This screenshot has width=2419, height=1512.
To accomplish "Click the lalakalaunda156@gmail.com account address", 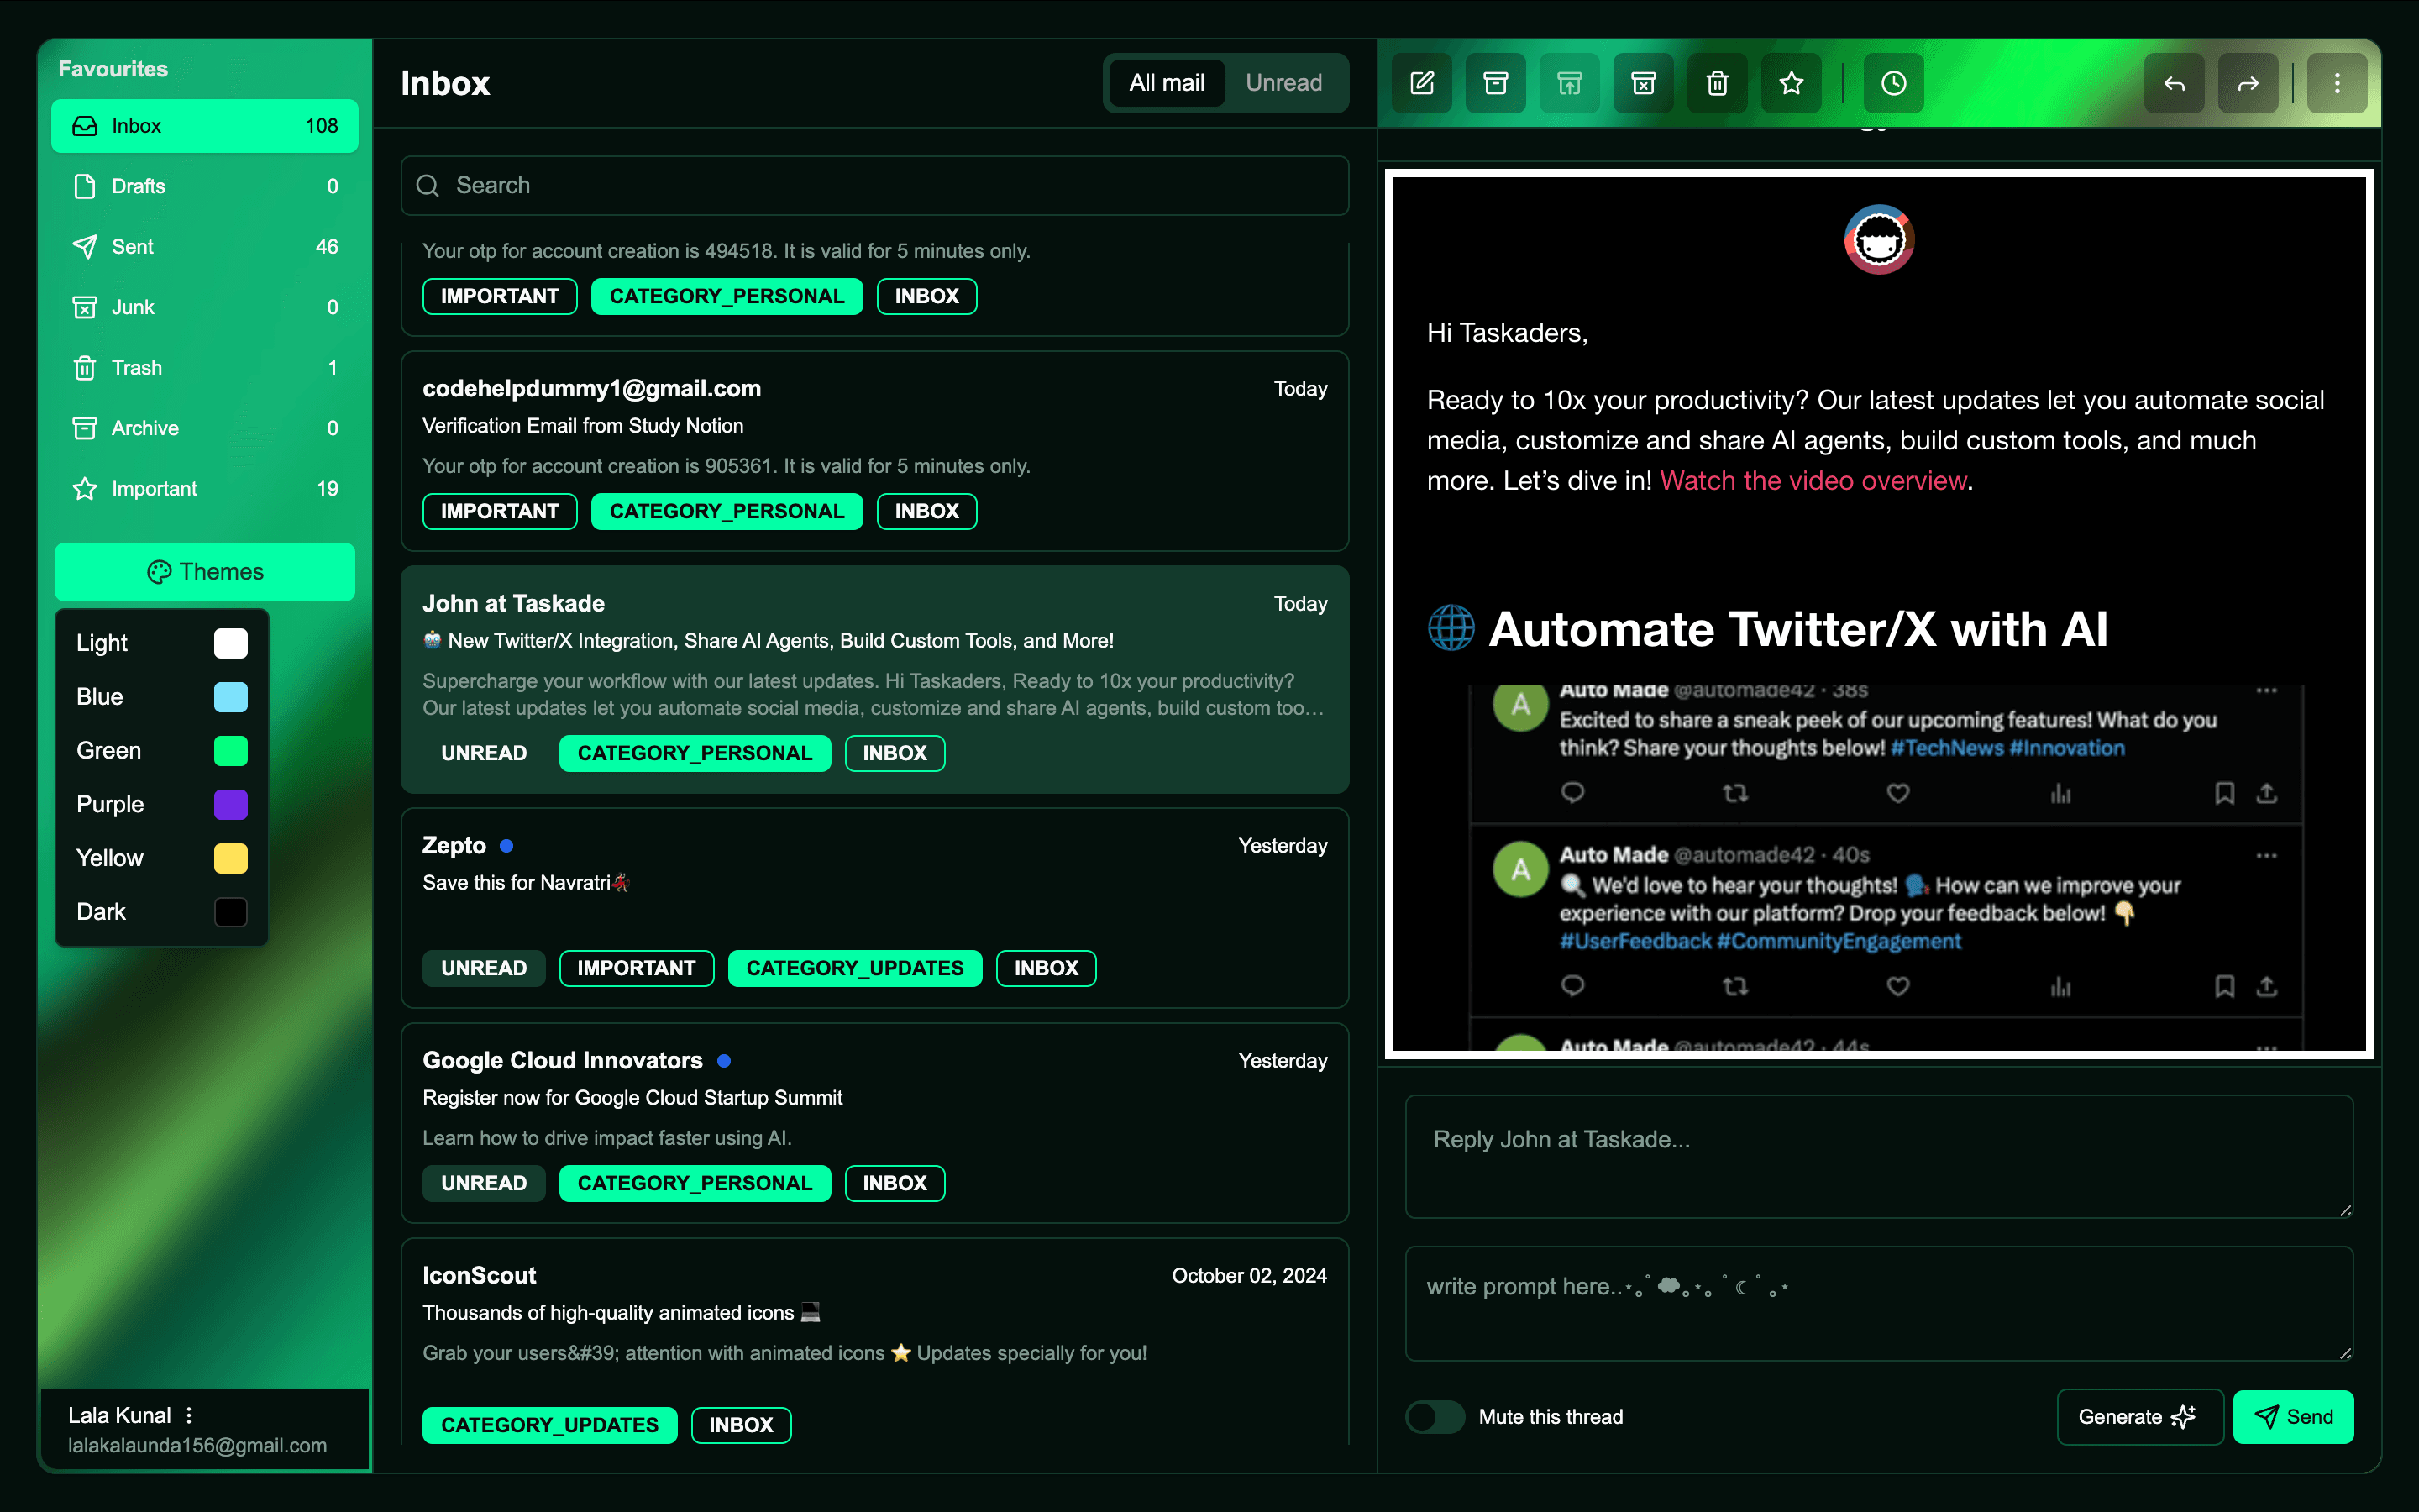I will pyautogui.click(x=197, y=1446).
